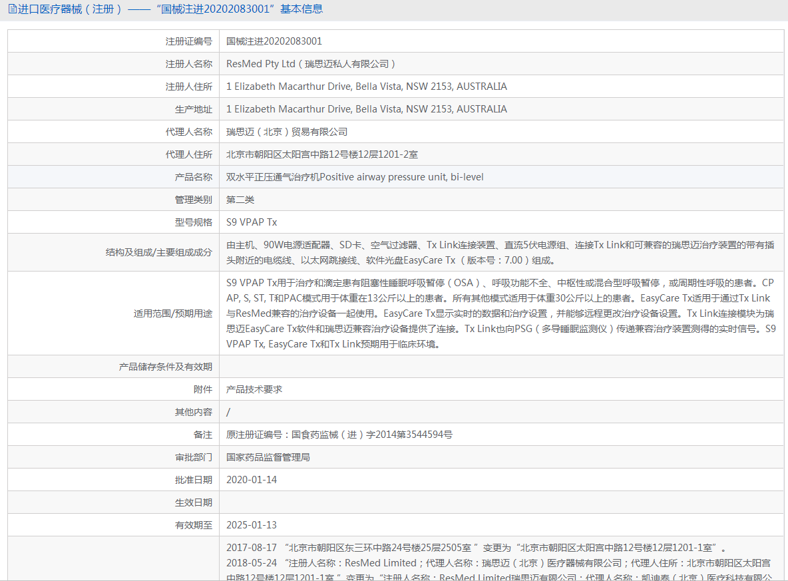Viewport: 788px width, 581px height.
Task: Select the registration number value 国械注进20202083001
Action: 274,41
